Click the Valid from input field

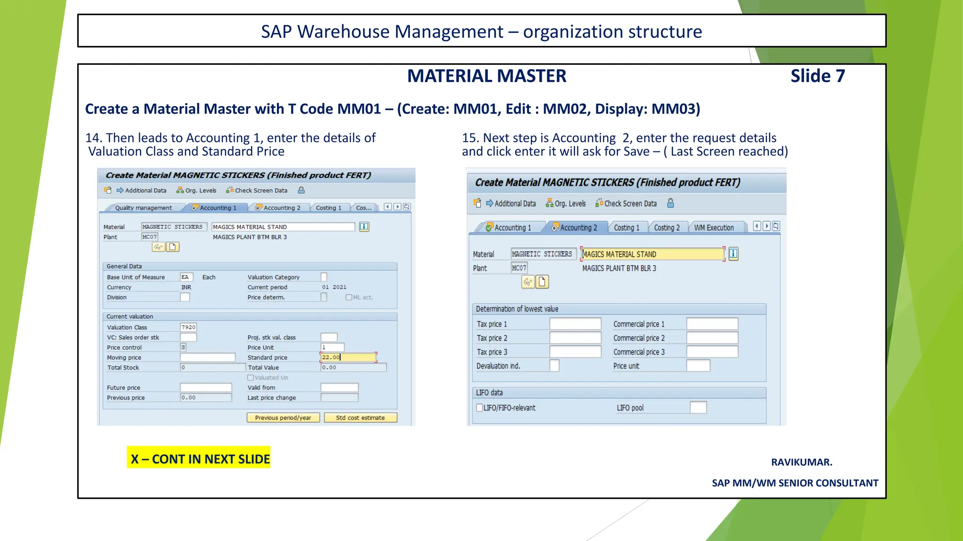[x=339, y=387]
